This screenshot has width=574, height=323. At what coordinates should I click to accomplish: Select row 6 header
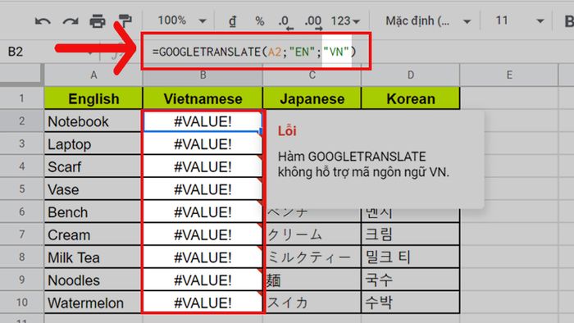point(22,212)
